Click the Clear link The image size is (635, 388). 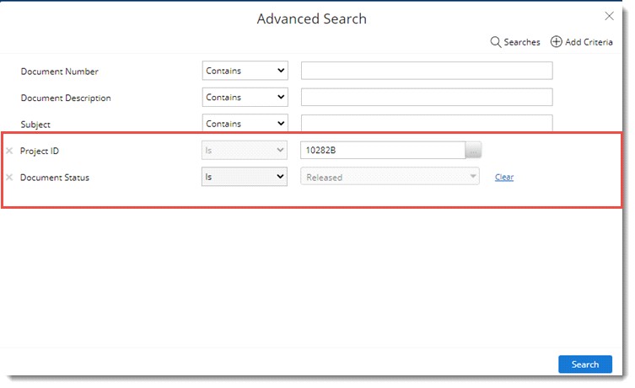click(x=504, y=178)
